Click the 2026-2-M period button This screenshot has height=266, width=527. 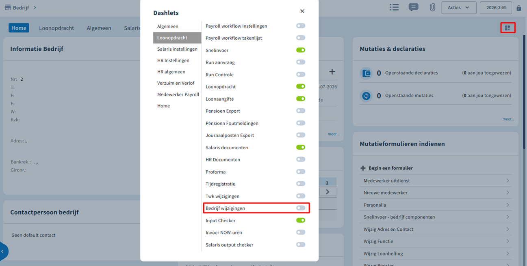click(496, 8)
